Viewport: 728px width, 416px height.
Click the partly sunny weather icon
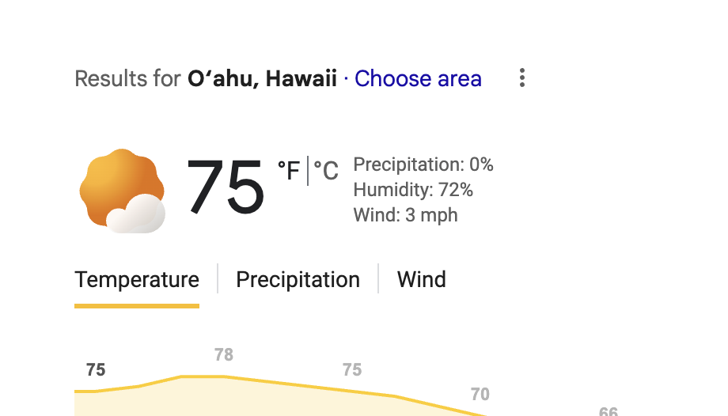point(122,191)
